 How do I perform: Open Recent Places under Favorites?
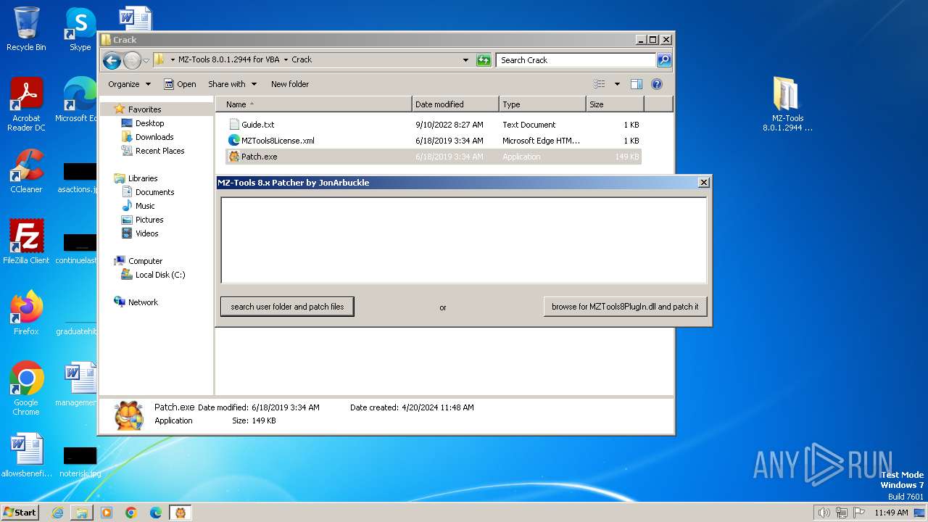click(x=159, y=151)
